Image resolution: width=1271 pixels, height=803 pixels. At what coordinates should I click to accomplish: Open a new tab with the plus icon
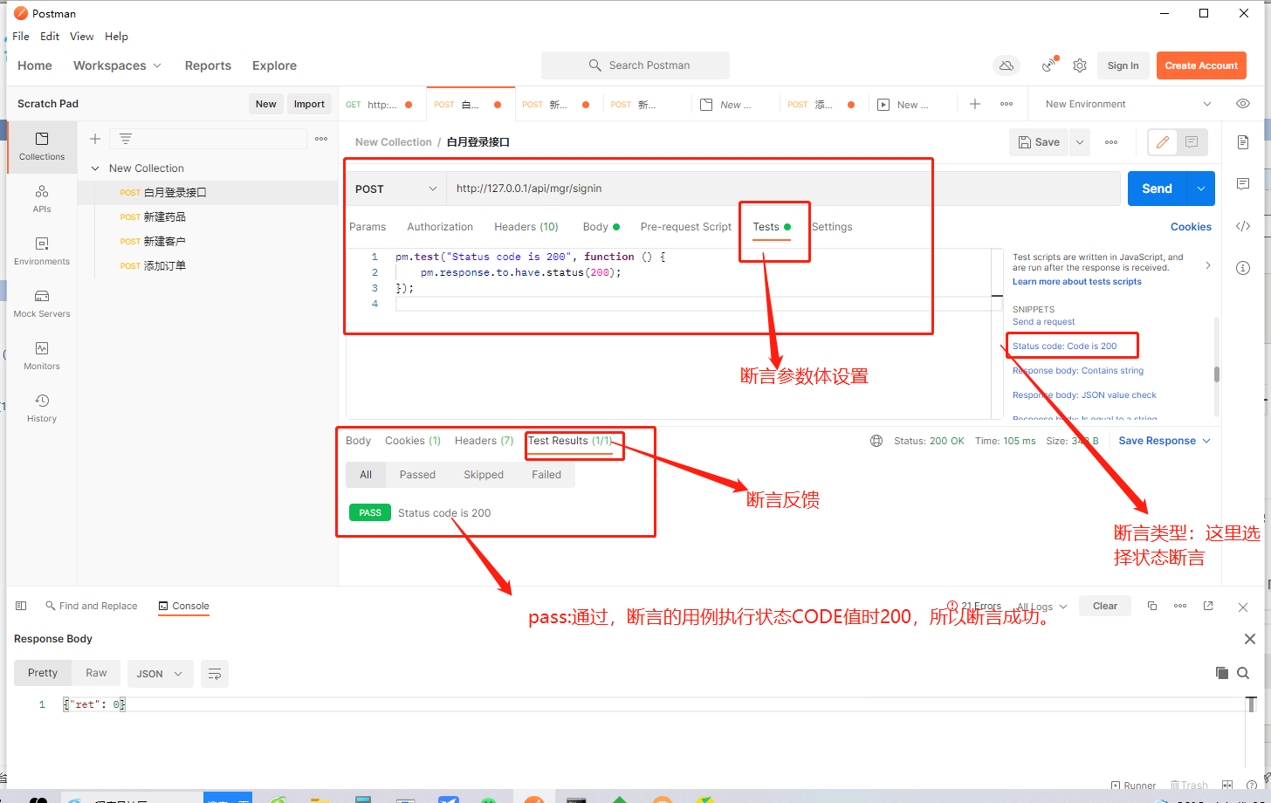[975, 104]
